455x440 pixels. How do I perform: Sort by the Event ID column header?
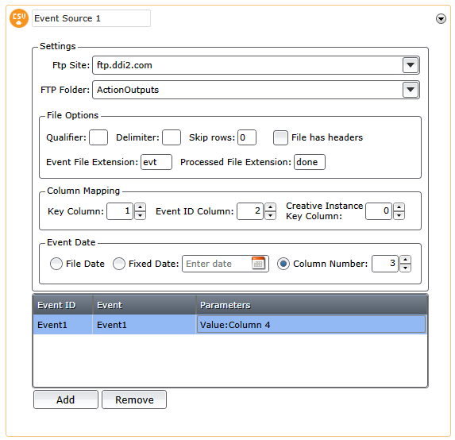click(x=63, y=305)
